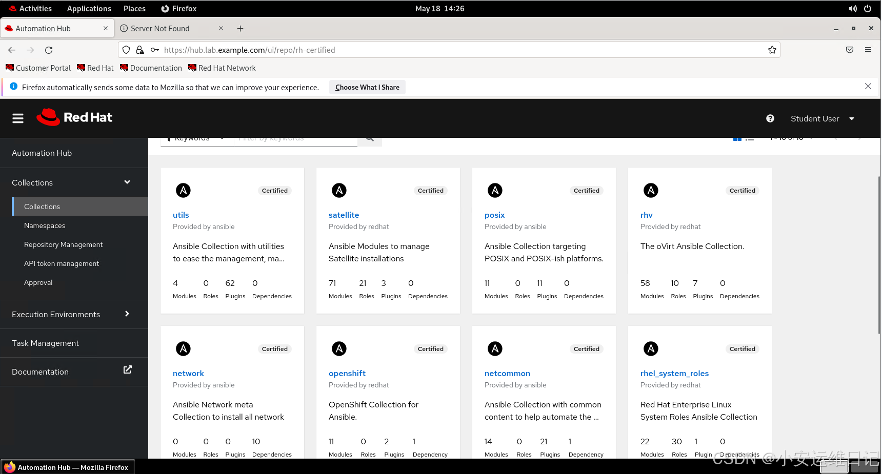Viewport: 882px width, 474px height.
Task: Open the help question mark icon
Action: (770, 118)
